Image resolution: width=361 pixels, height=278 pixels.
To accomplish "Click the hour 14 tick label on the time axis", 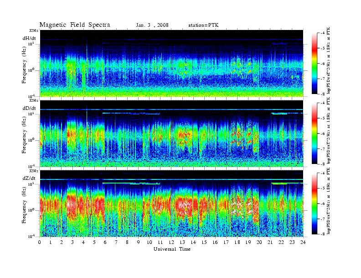I will pos(193,242).
